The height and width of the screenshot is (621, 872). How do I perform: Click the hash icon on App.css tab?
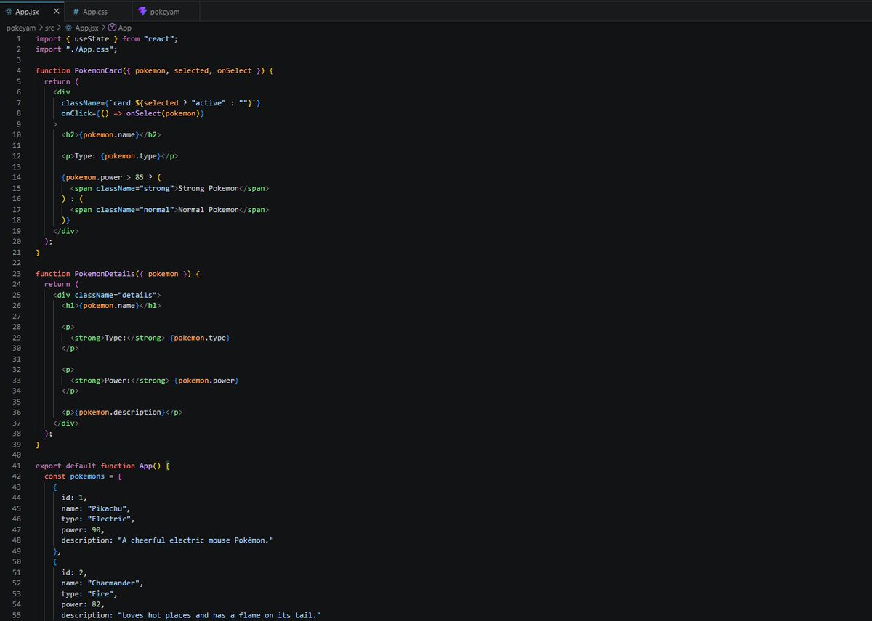click(76, 12)
